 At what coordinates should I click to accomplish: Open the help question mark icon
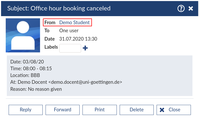point(181,8)
